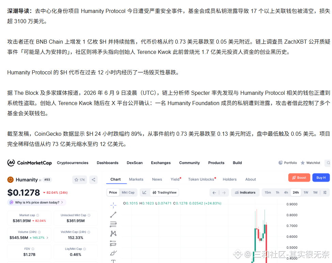Click the Volume (24h) info icon
332x263 pixels.
39,232
